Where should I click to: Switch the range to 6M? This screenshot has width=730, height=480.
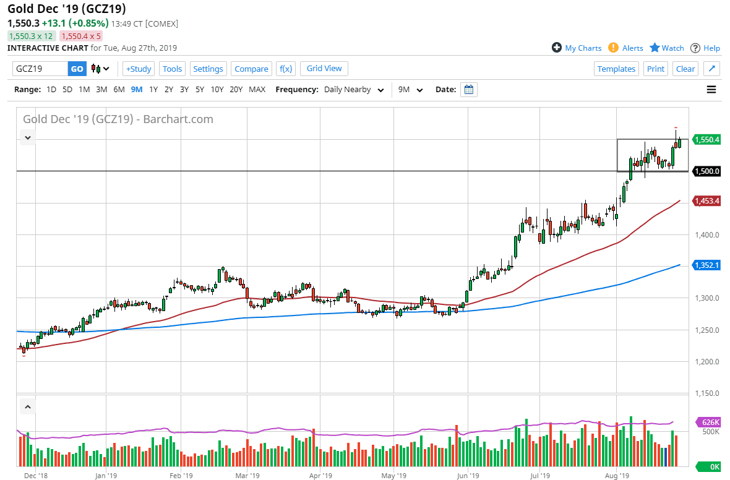[x=119, y=90]
